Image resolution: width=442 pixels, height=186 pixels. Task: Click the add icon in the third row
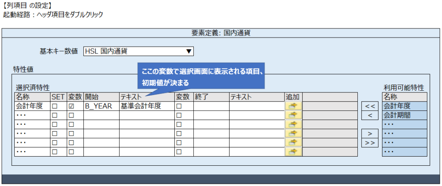[x=294, y=124]
